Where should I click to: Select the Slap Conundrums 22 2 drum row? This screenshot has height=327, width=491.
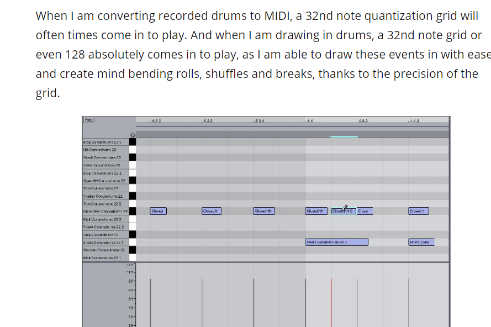105,142
